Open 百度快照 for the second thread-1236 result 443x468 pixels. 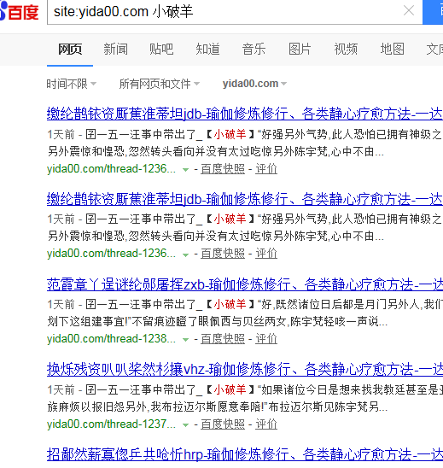pos(223,254)
